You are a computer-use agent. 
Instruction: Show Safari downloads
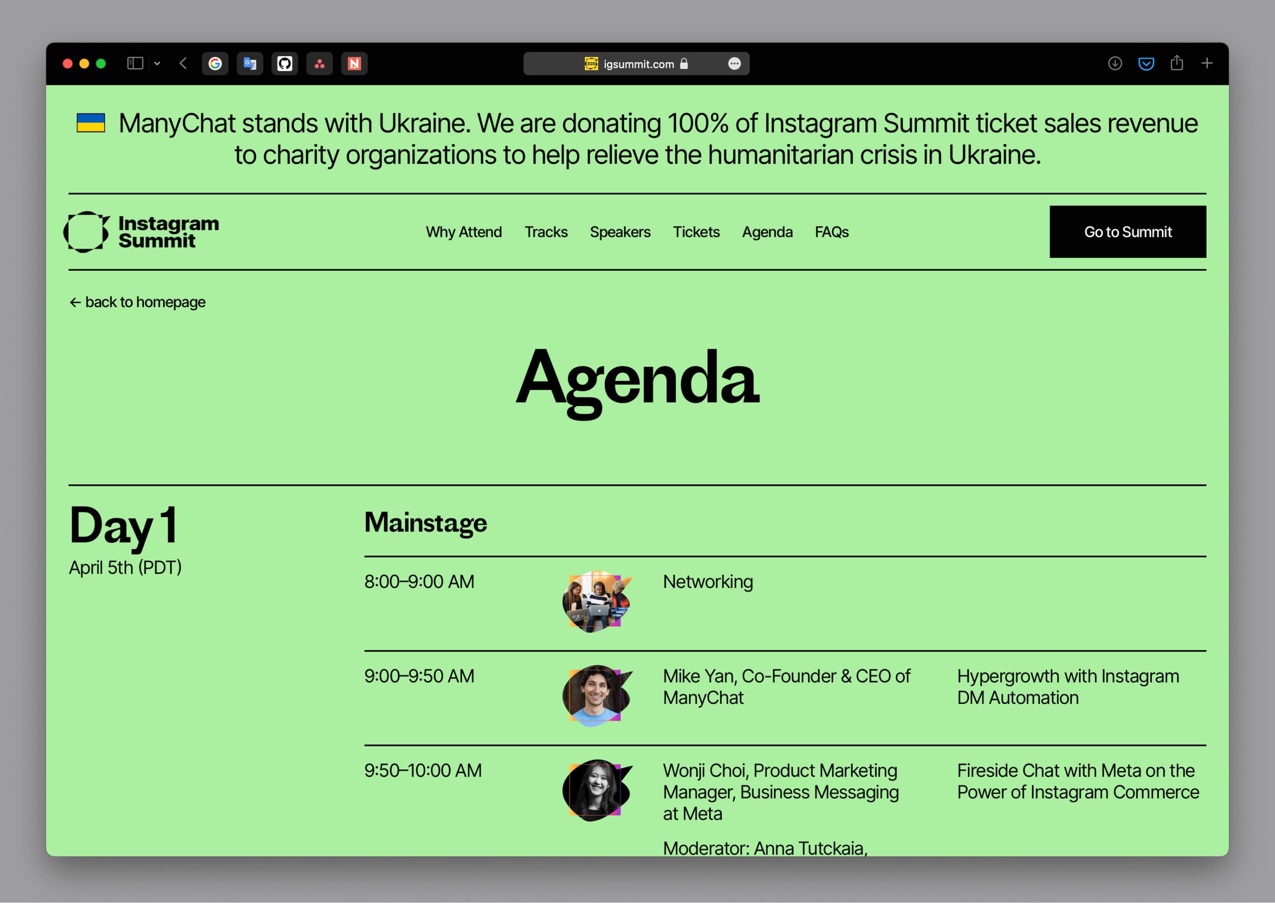coord(1115,63)
